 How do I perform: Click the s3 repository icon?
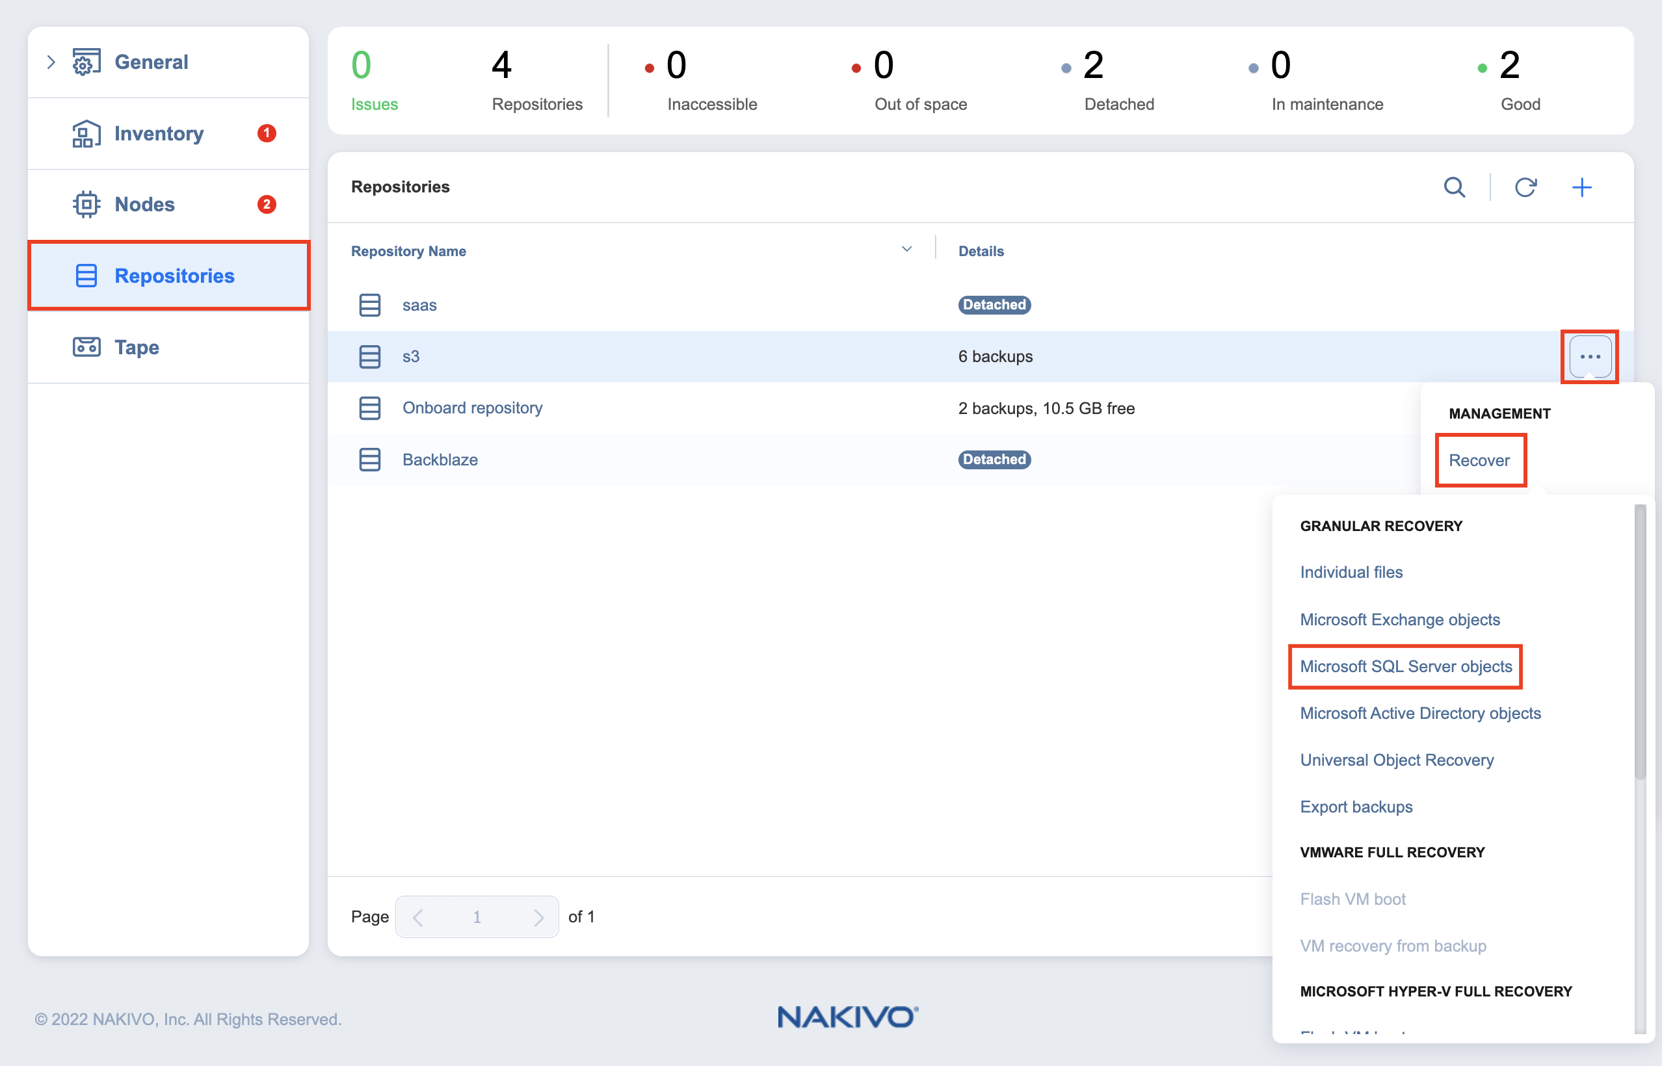(370, 356)
